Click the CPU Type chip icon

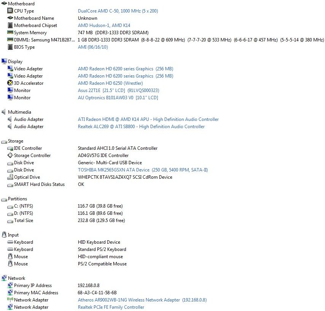10,11
